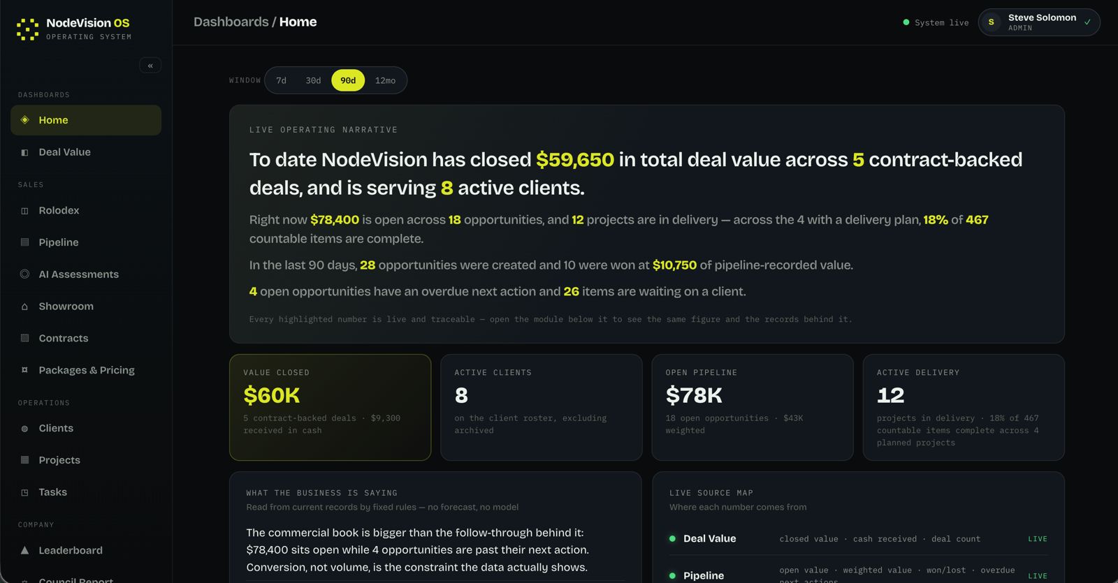
Task: Click the Leaderboard triangle icon
Action: [25, 550]
